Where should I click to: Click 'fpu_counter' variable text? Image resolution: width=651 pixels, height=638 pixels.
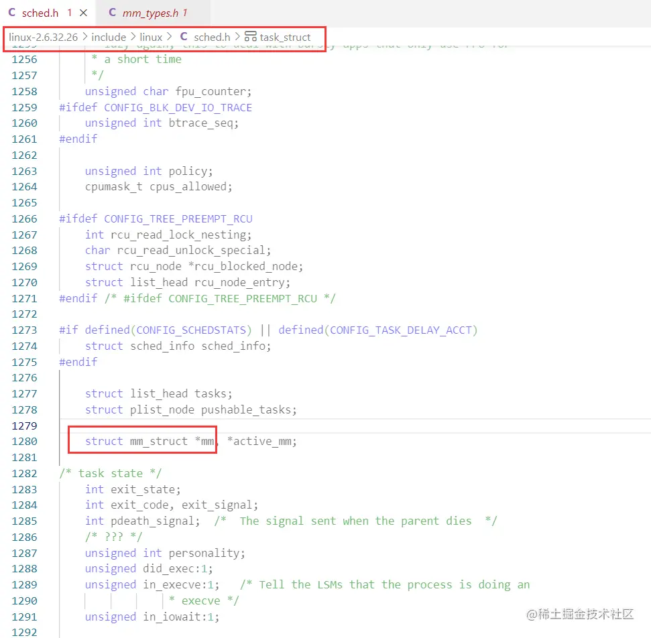pyautogui.click(x=211, y=91)
